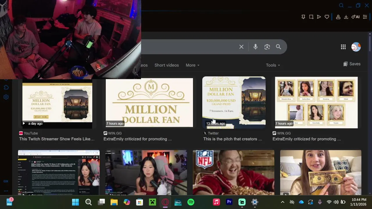Open Windows taskbar search
The height and width of the screenshot is (209, 372).
(88, 202)
